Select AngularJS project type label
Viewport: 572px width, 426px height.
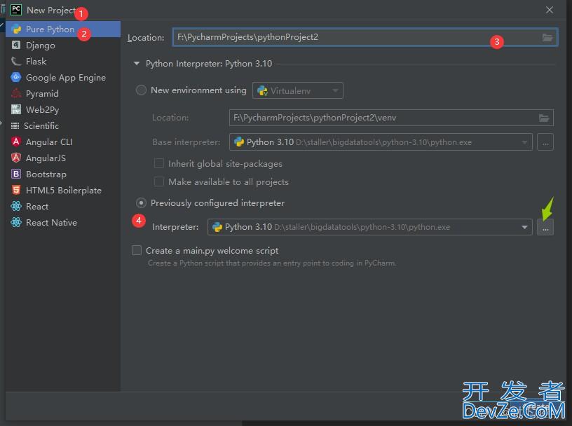(46, 158)
